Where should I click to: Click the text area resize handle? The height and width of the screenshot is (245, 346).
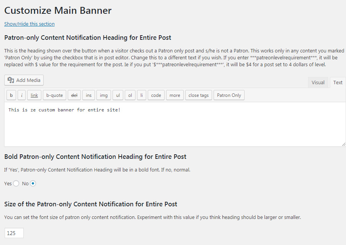[344, 144]
